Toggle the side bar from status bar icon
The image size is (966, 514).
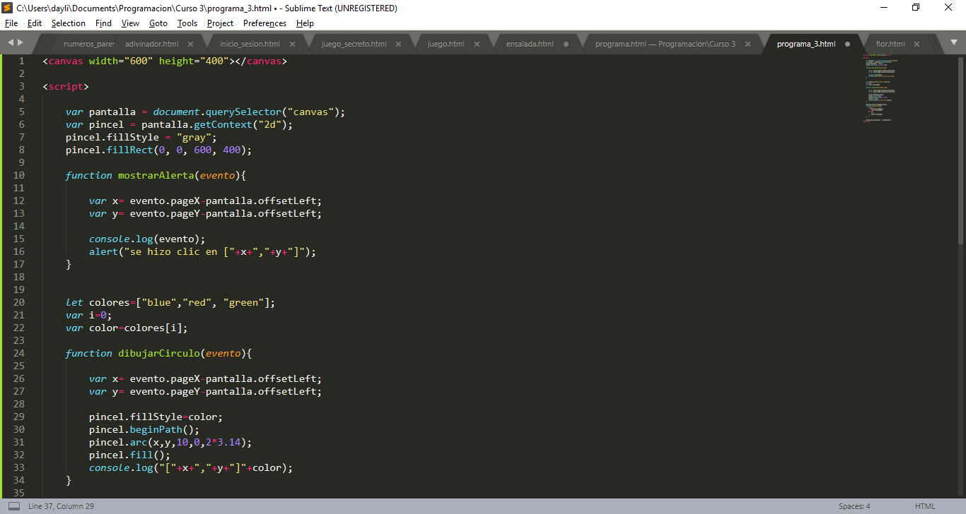coord(13,506)
